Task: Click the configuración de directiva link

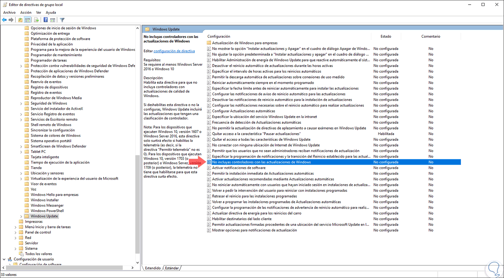Action: (174, 51)
